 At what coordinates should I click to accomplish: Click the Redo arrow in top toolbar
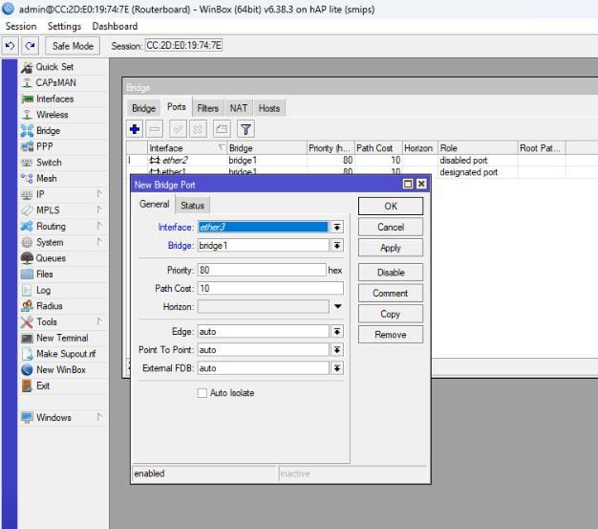pos(31,46)
